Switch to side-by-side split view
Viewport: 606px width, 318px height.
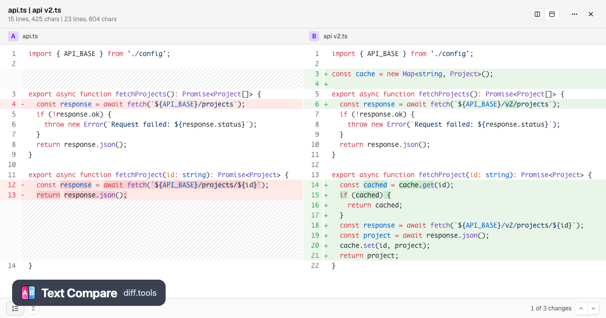coord(537,14)
